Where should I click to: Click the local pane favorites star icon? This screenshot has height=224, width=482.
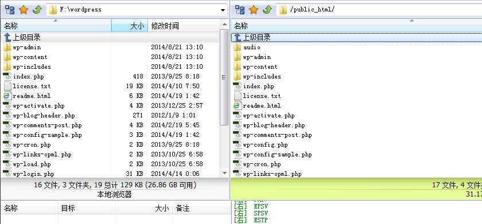[24, 10]
